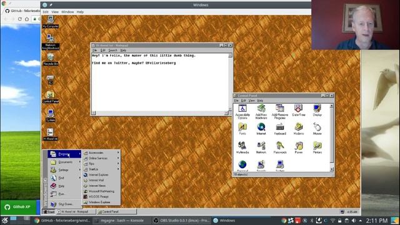Click Control Panel vertical scrollbar down arrow
Viewport: 400px width, 225px height.
(332, 169)
